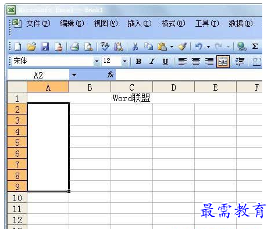Image resolution: width=271 pixels, height=229 pixels.
Task: Open a file with the Open folder icon
Action: click(31, 46)
